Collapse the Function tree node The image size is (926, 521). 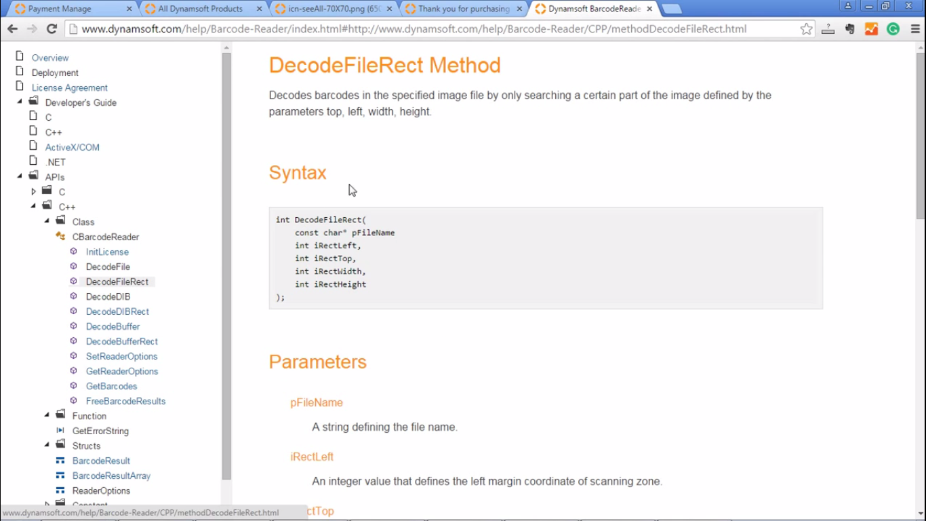pos(47,415)
